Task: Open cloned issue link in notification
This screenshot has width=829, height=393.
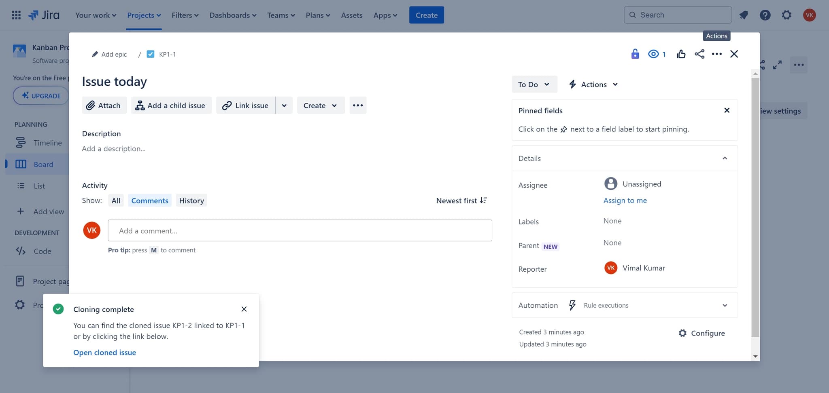Action: click(104, 353)
